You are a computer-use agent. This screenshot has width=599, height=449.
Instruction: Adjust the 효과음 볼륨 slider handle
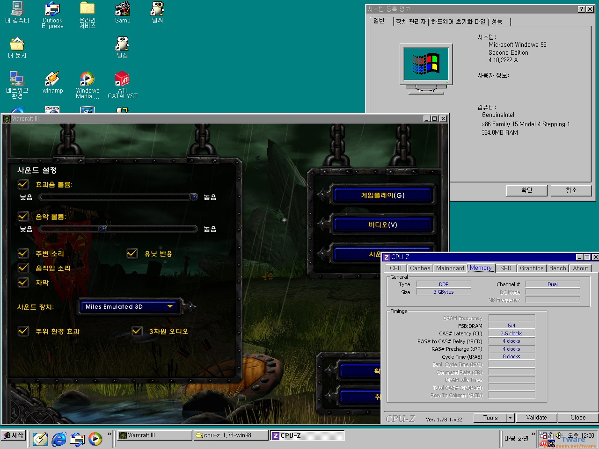[193, 197]
